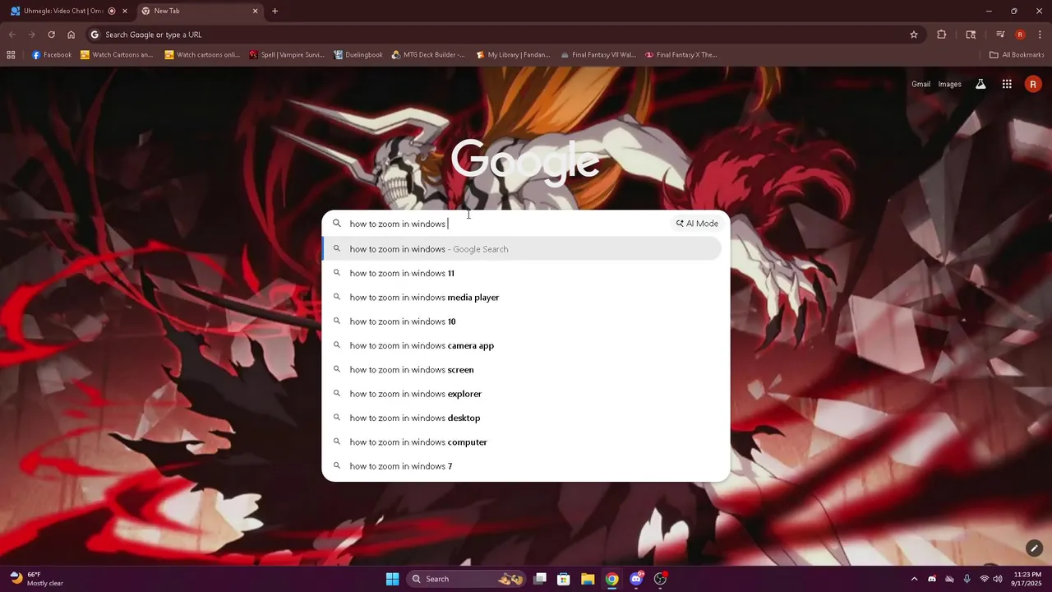Show hidden system tray icons
This screenshot has height=592, width=1052.
pyautogui.click(x=914, y=579)
